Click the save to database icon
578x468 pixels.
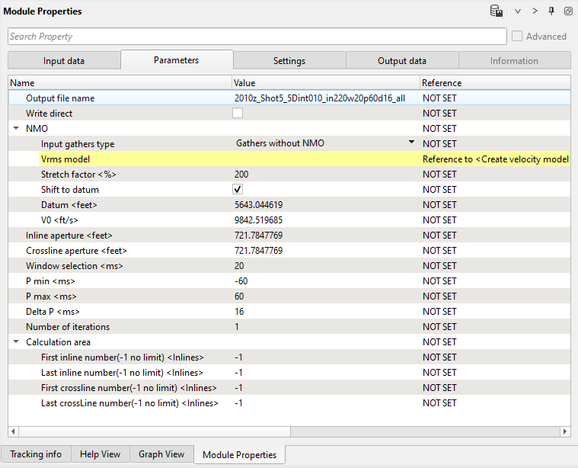(496, 11)
